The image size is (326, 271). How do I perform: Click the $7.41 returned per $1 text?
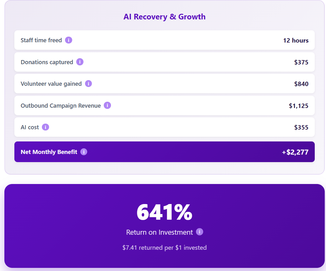[164, 248]
